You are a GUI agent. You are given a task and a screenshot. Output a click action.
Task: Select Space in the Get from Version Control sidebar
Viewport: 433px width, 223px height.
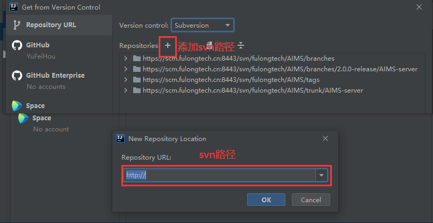click(59, 106)
